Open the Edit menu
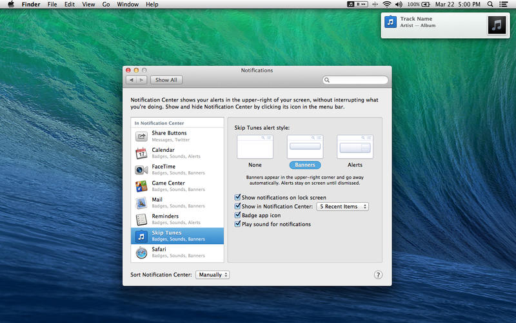 70,5
